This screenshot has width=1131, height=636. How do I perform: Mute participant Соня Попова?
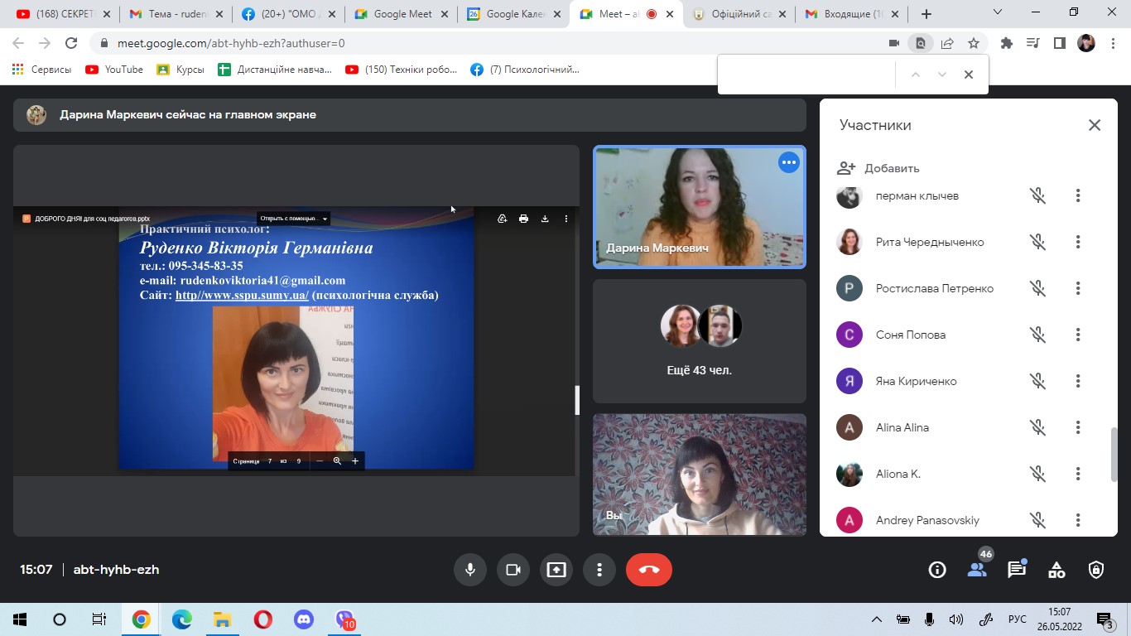coord(1038,335)
